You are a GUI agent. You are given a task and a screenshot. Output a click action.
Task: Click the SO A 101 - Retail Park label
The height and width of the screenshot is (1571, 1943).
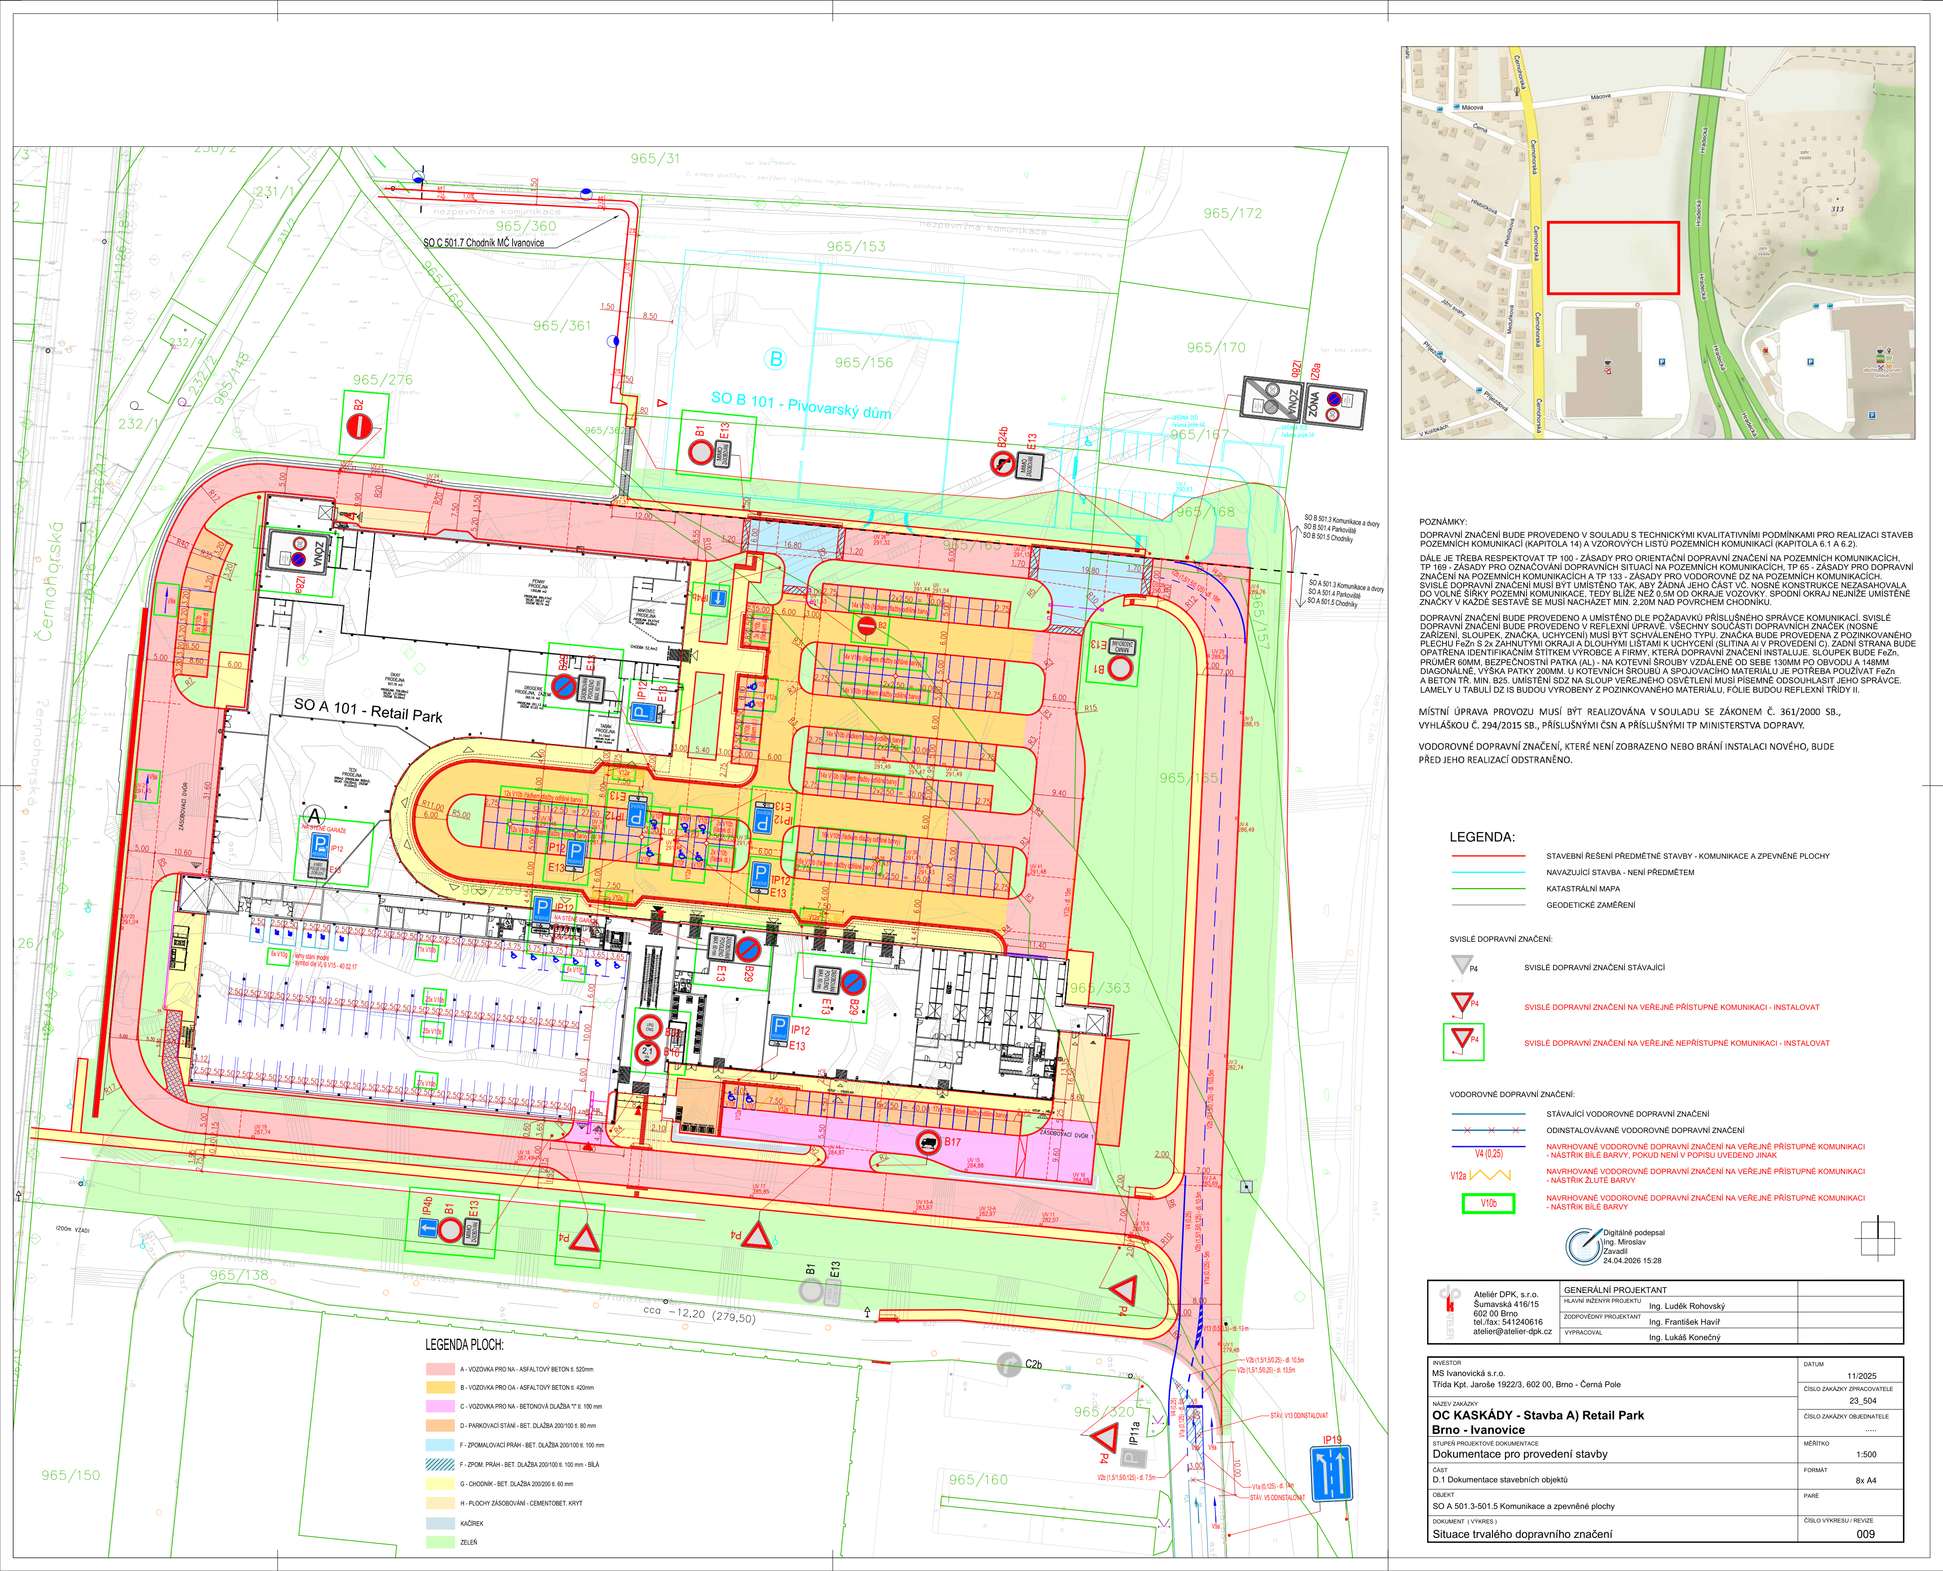click(x=368, y=710)
